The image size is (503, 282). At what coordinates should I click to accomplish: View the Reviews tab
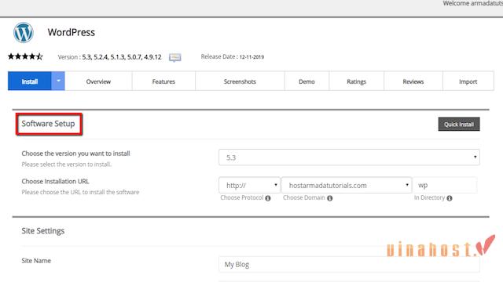413,81
